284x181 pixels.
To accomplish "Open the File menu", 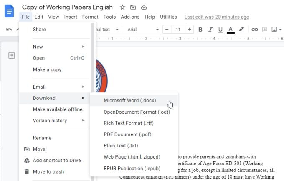I will click(x=25, y=17).
